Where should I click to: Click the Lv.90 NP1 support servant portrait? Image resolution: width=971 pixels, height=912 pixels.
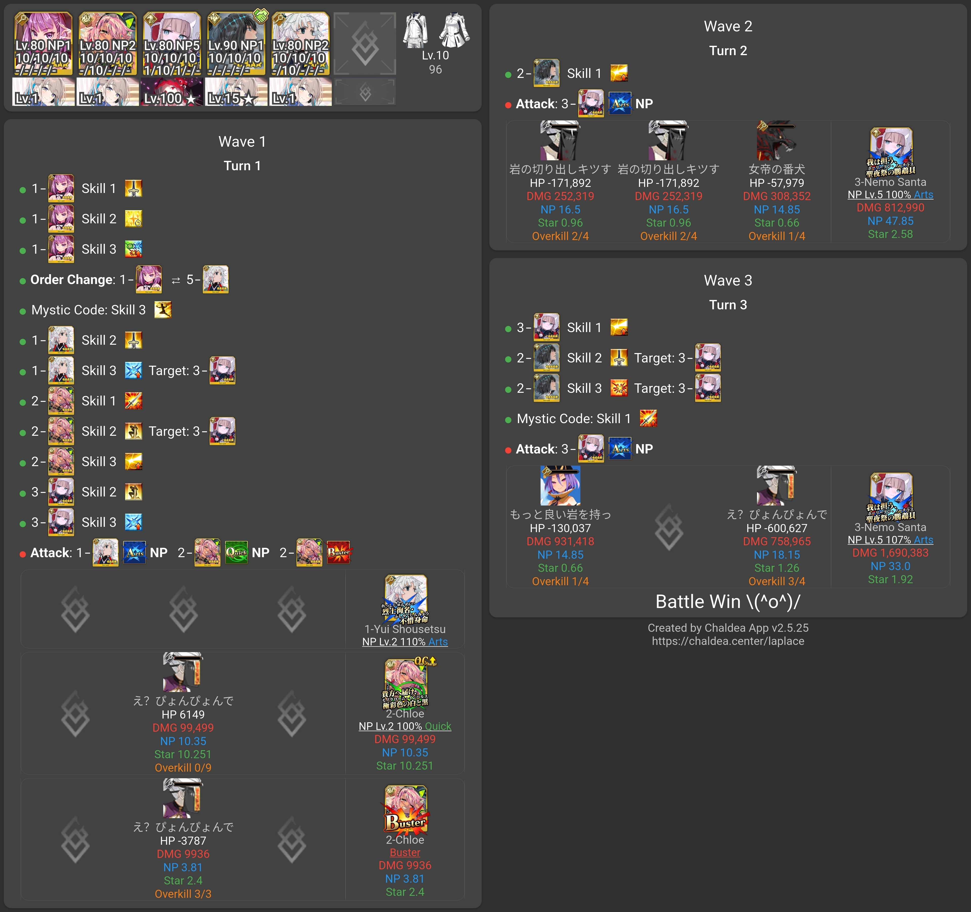coord(236,44)
